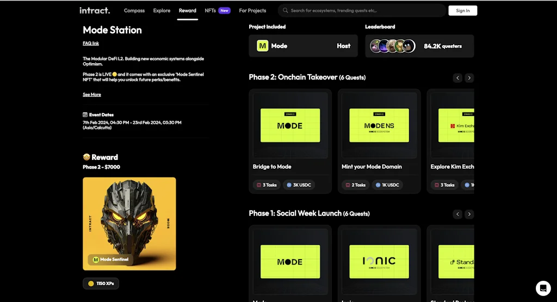Image resolution: width=557 pixels, height=302 pixels.
Task: Click the intract logo
Action: [95, 11]
